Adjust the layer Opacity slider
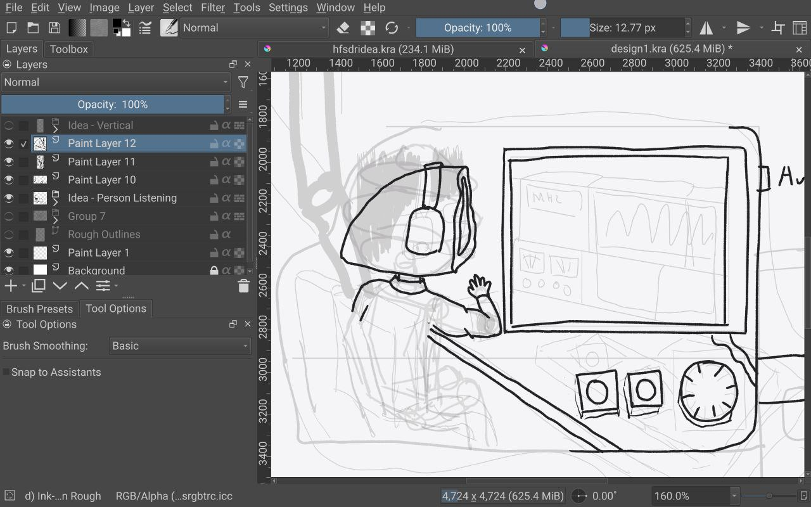Screen dimensions: 811x507 pyautogui.click(x=113, y=105)
